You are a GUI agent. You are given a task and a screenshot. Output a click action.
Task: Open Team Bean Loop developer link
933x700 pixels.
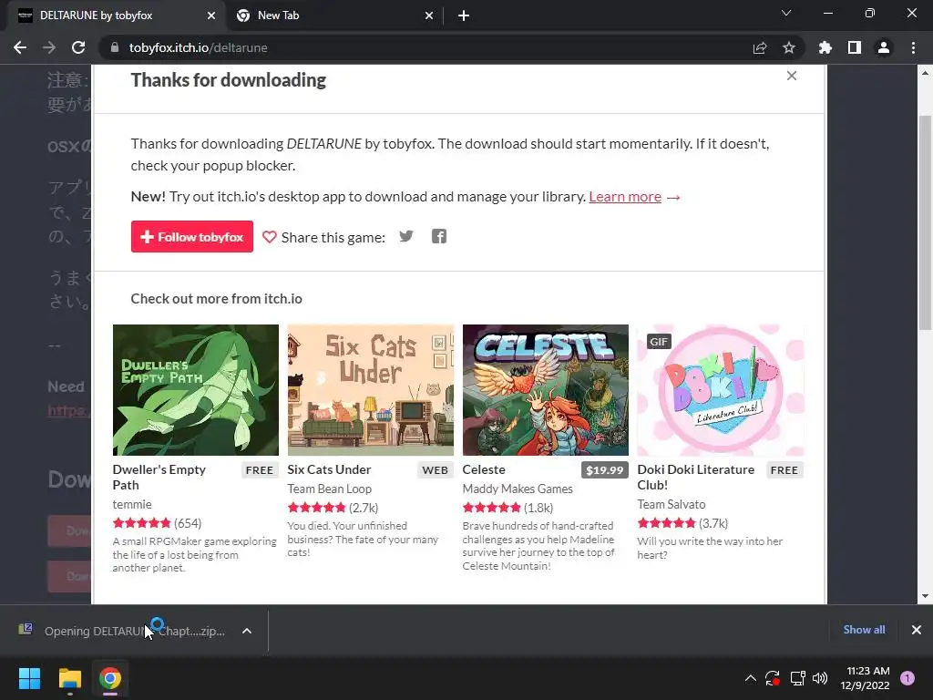[x=330, y=489]
